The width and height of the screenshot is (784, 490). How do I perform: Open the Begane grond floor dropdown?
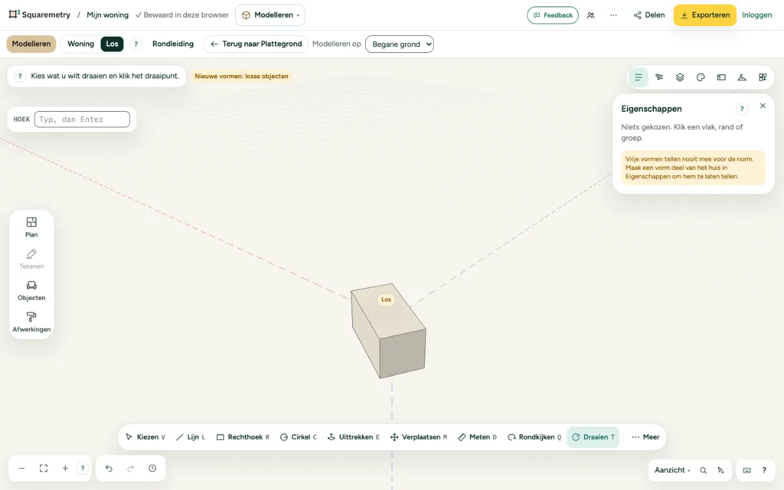point(399,44)
